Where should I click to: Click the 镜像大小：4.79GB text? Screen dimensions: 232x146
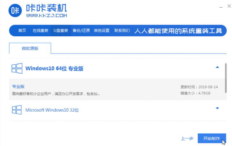[195, 93]
